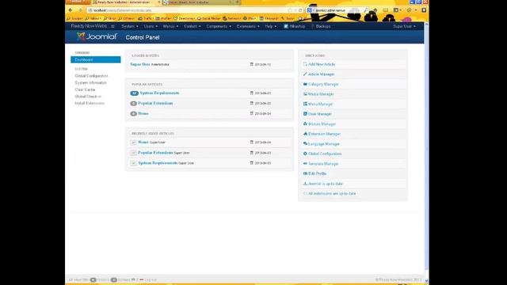Screen dimensions: 507x285
Task: Open the Help dropdown menu
Action: pyautogui.click(x=271, y=26)
